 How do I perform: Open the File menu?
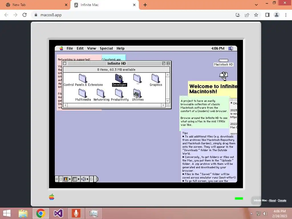(70, 48)
